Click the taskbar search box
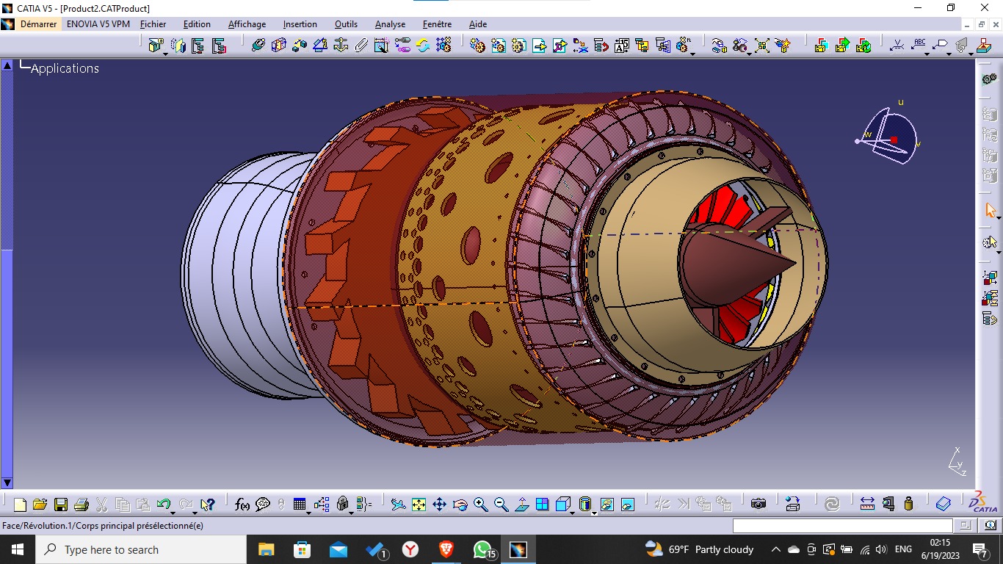The width and height of the screenshot is (1003, 564). pos(141,549)
